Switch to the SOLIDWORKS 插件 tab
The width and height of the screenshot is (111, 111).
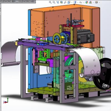pos(9,1)
